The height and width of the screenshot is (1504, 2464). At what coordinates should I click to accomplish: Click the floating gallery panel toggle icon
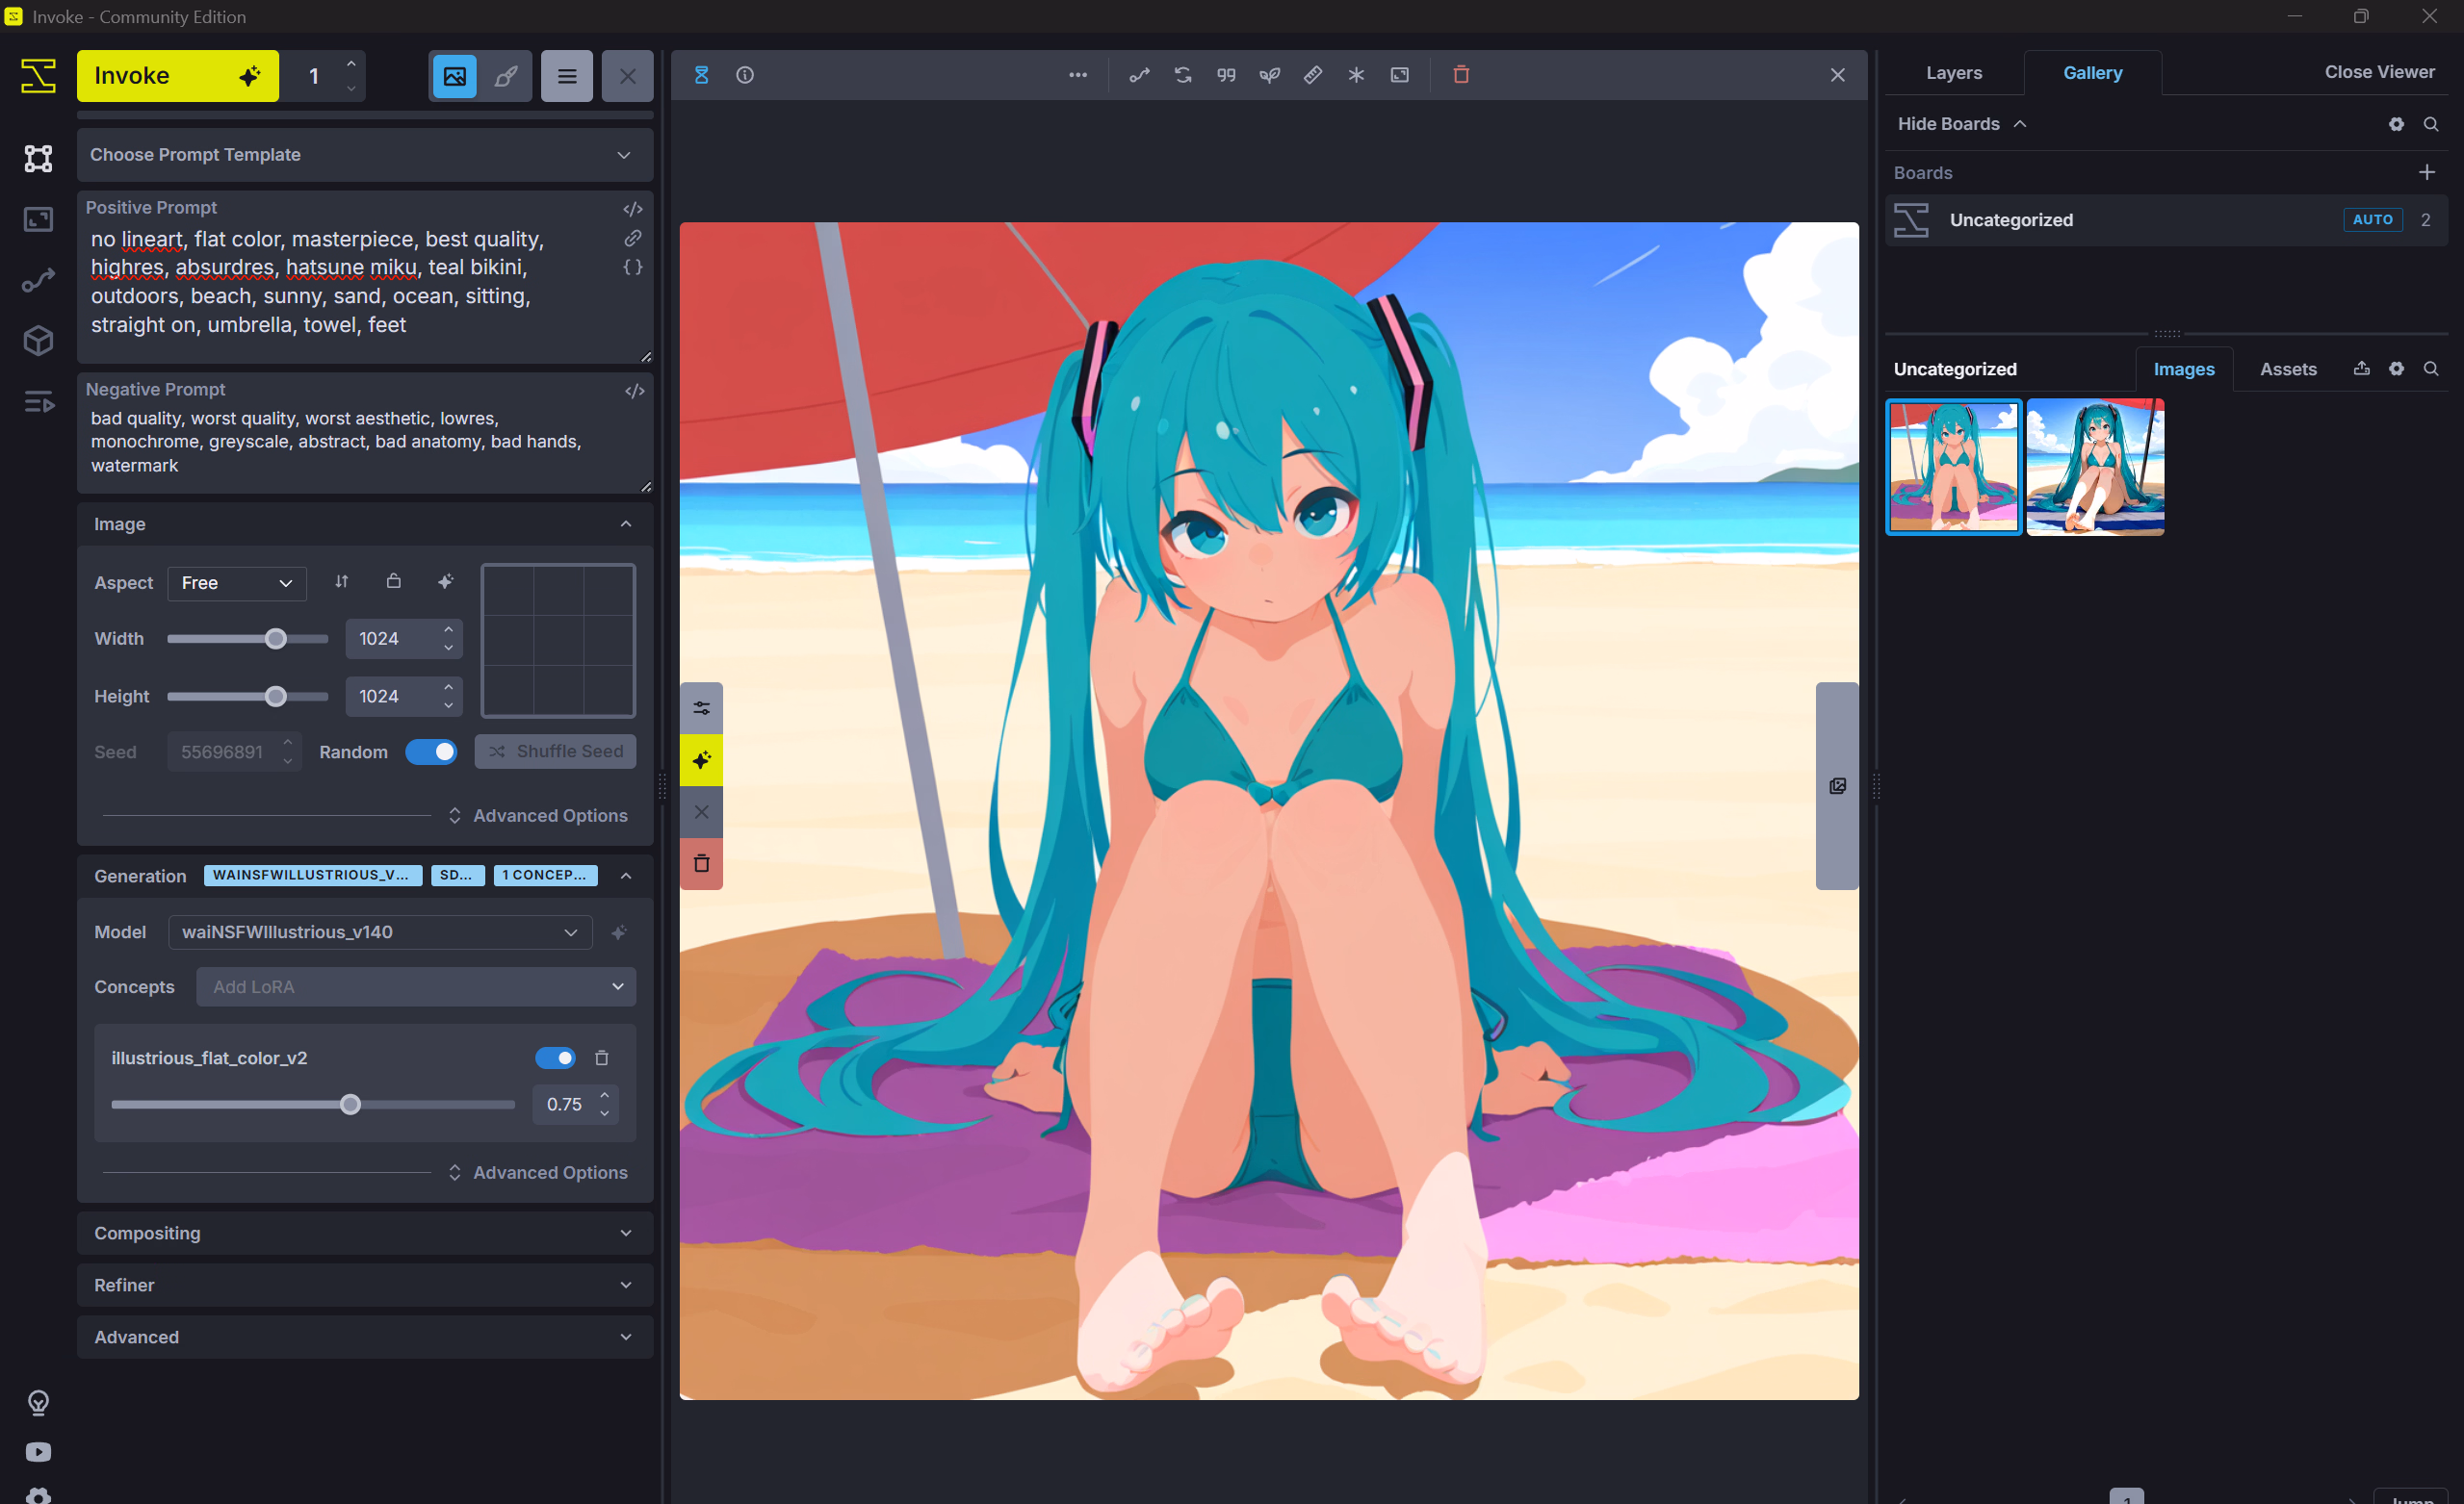coord(1837,786)
